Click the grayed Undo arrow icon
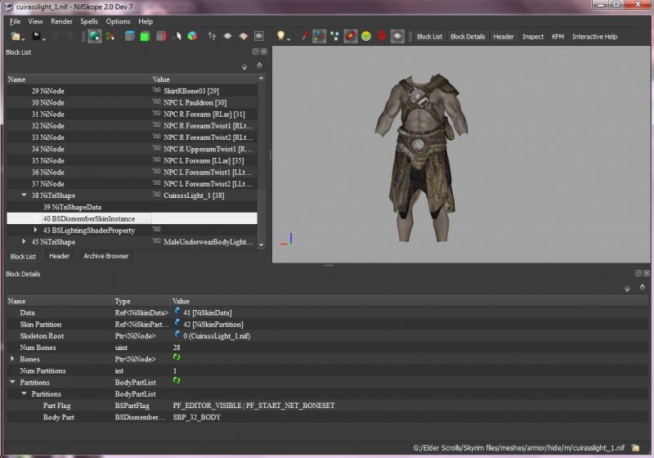The height and width of the screenshot is (458, 654). point(56,36)
